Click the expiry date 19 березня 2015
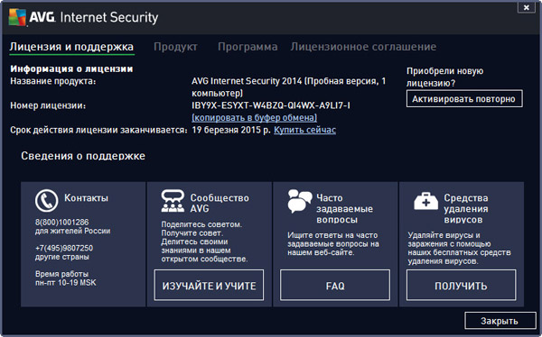 231,130
